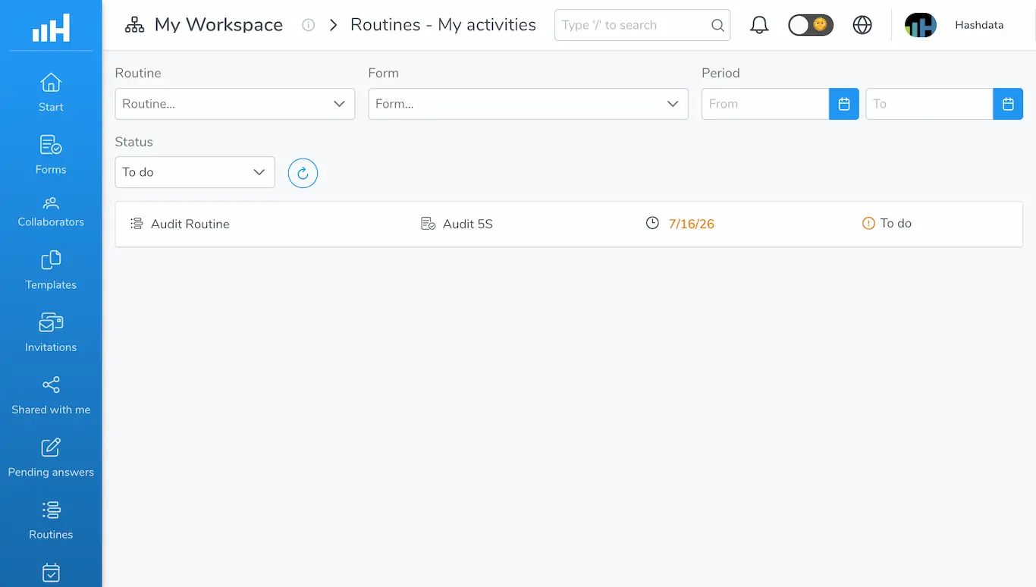Click the Routines - My activities title
Image resolution: width=1036 pixels, height=587 pixels.
tap(443, 25)
